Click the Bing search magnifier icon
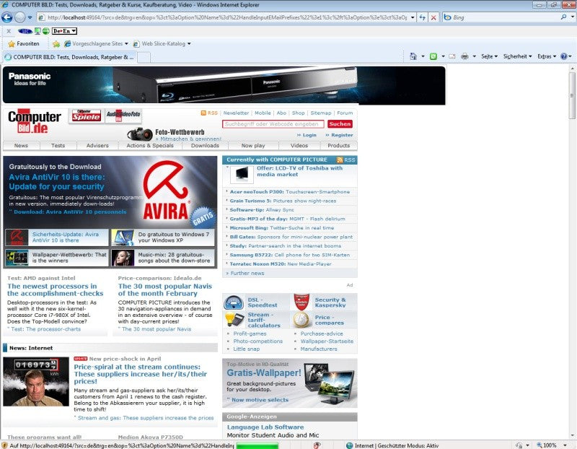Viewport: 577px width, 449px height. pos(563,17)
